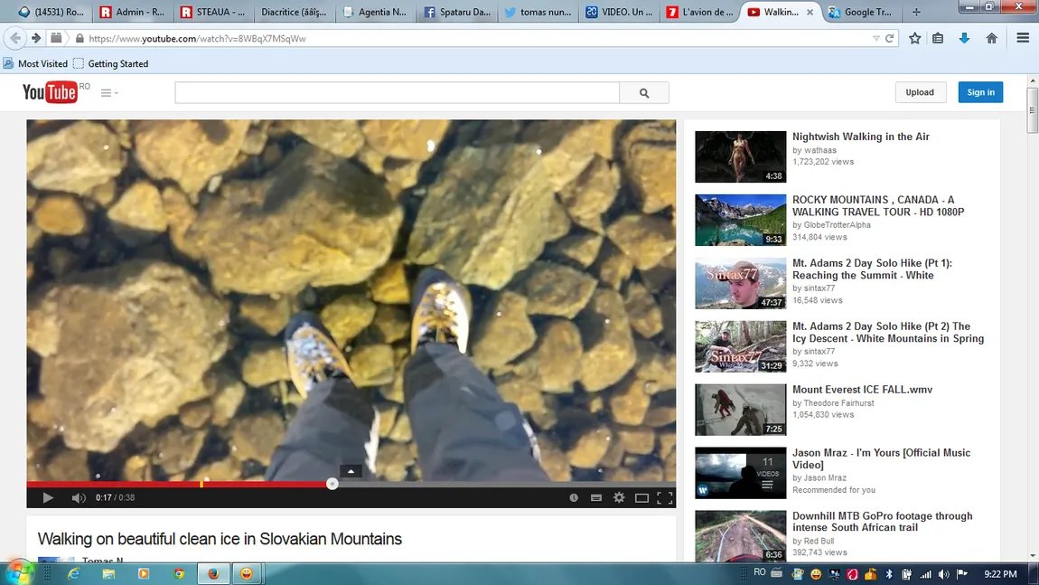The width and height of the screenshot is (1039, 585).
Task: Open volume control in system tray
Action: coord(943,574)
